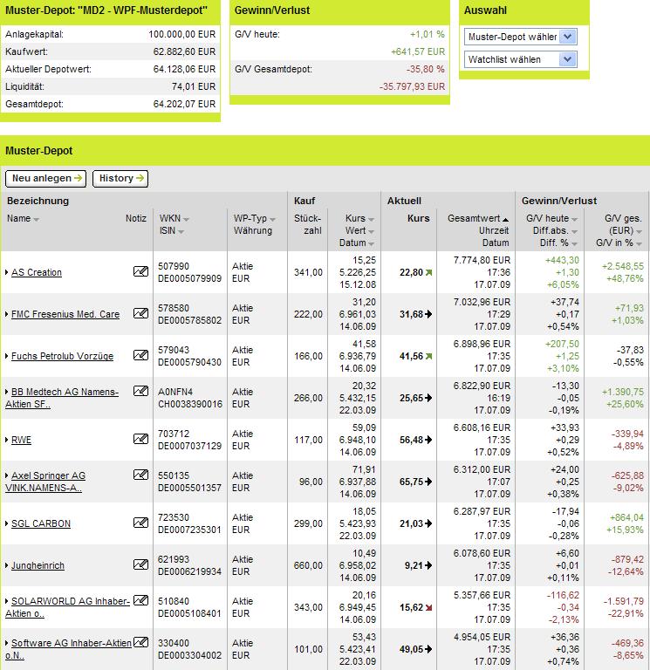Viewport: 650px width, 670px height.
Task: Open the note icon for Axel Springer AG
Action: click(140, 475)
